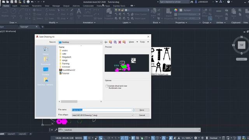
Task: Open workspace switching gear in status bar
Action: tap(196, 138)
